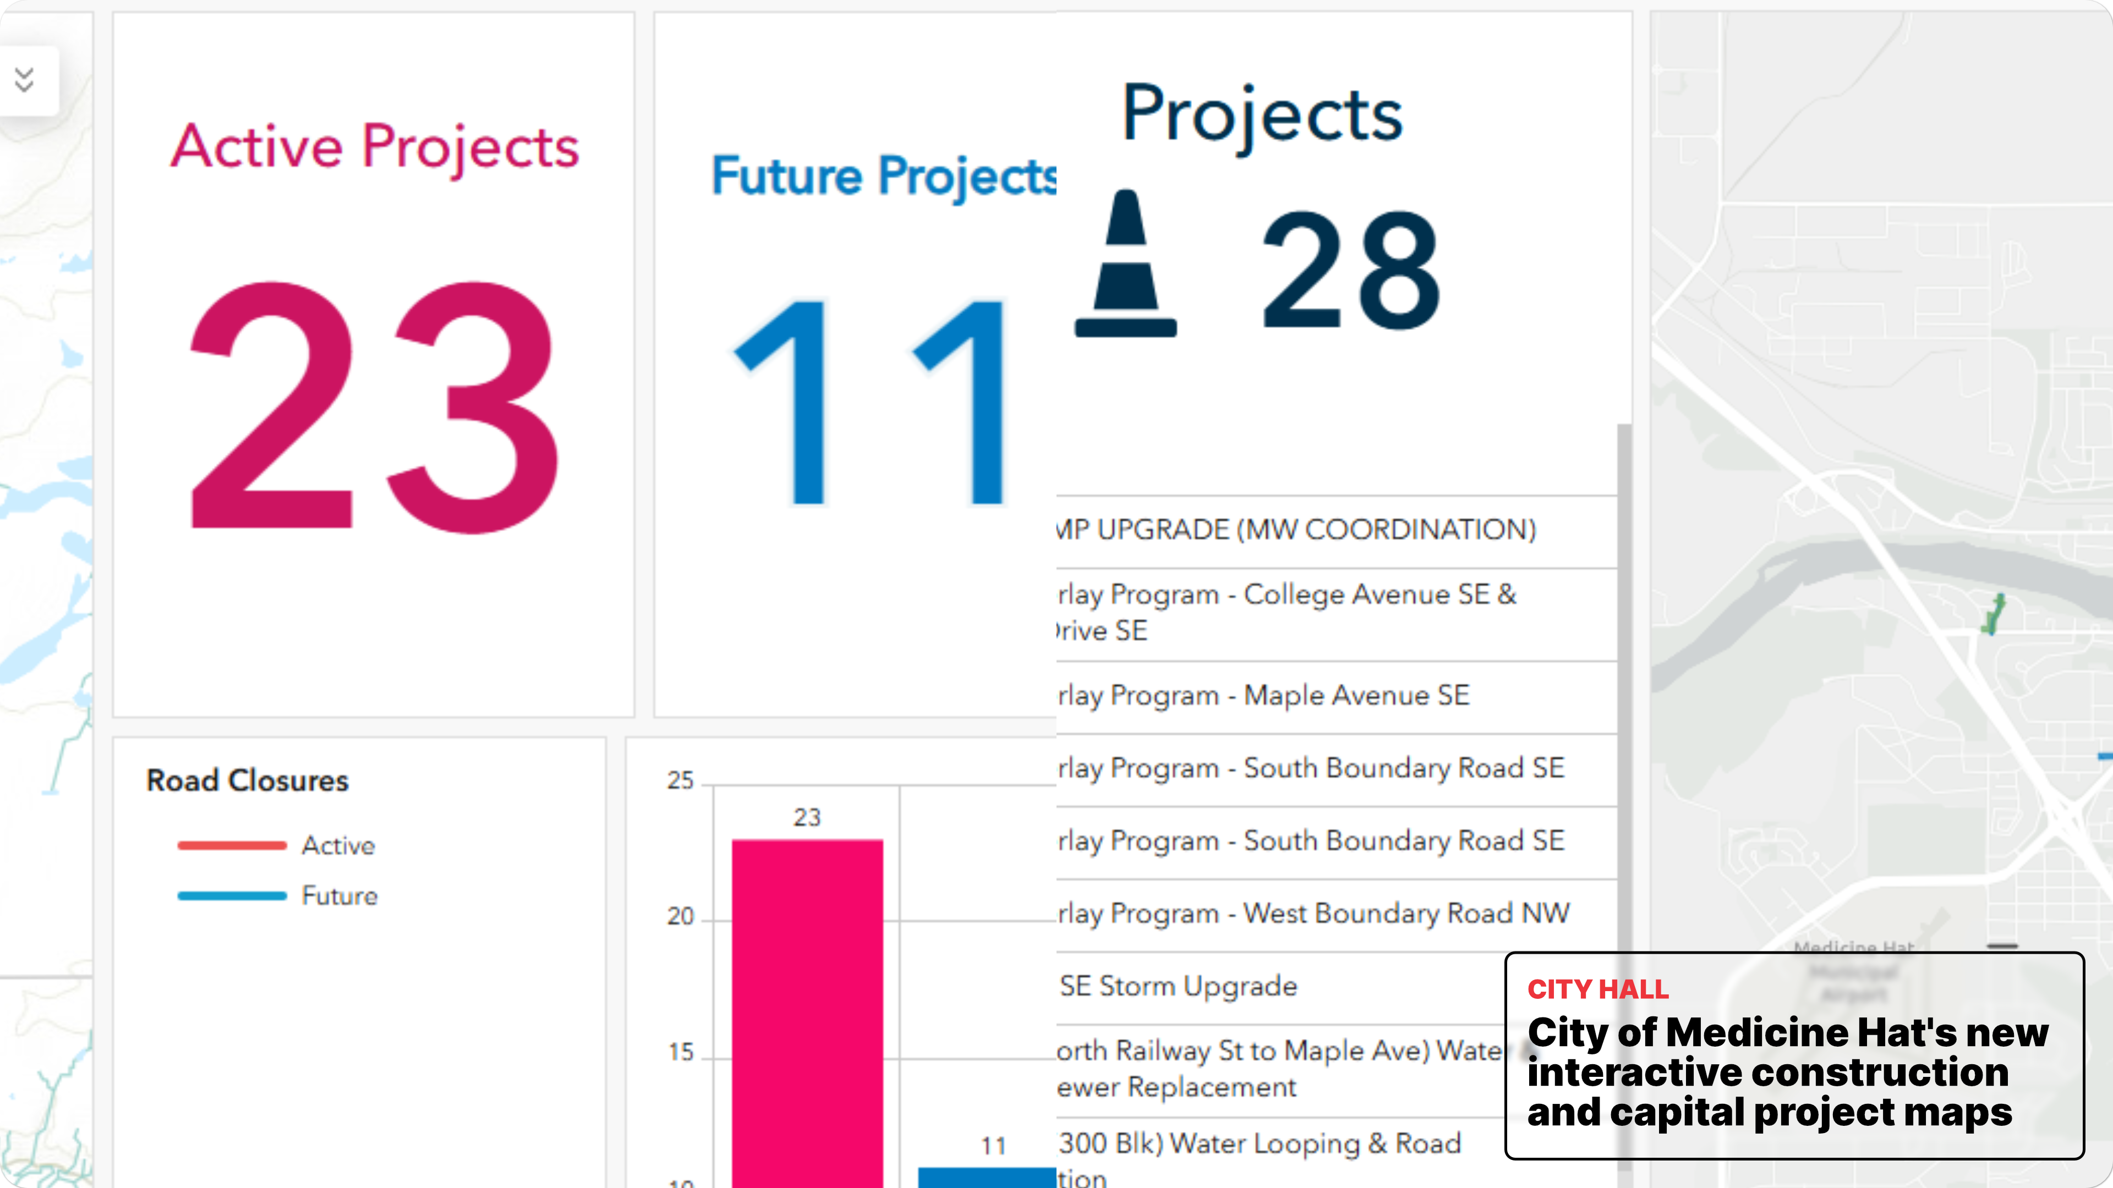The height and width of the screenshot is (1188, 2113).
Task: Click the CITY HALL category label
Action: [x=1597, y=989]
